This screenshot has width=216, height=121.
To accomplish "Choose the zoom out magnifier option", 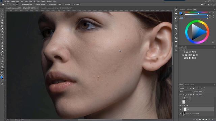I will coord(17,4).
